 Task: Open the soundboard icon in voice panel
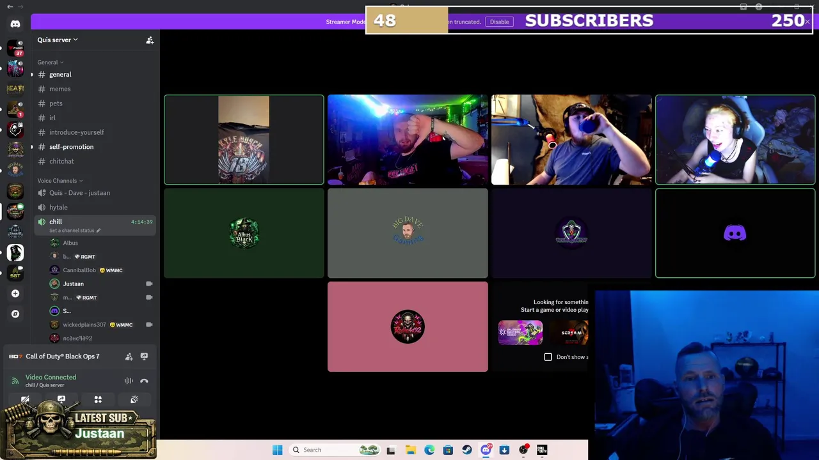pos(134,399)
